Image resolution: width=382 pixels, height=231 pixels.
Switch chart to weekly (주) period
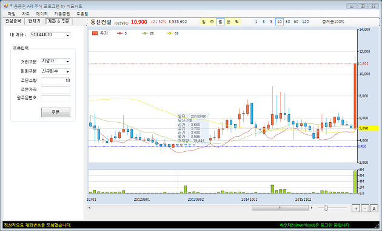(212, 22)
